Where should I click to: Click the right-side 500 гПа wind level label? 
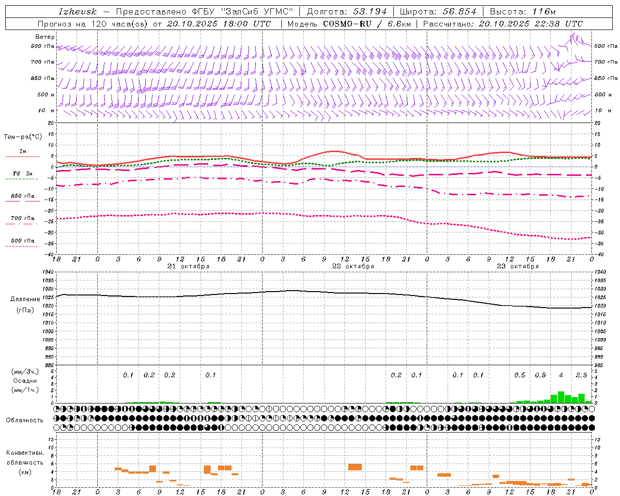[606, 46]
